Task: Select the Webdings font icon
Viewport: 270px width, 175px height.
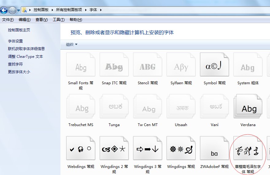Action: 81,148
